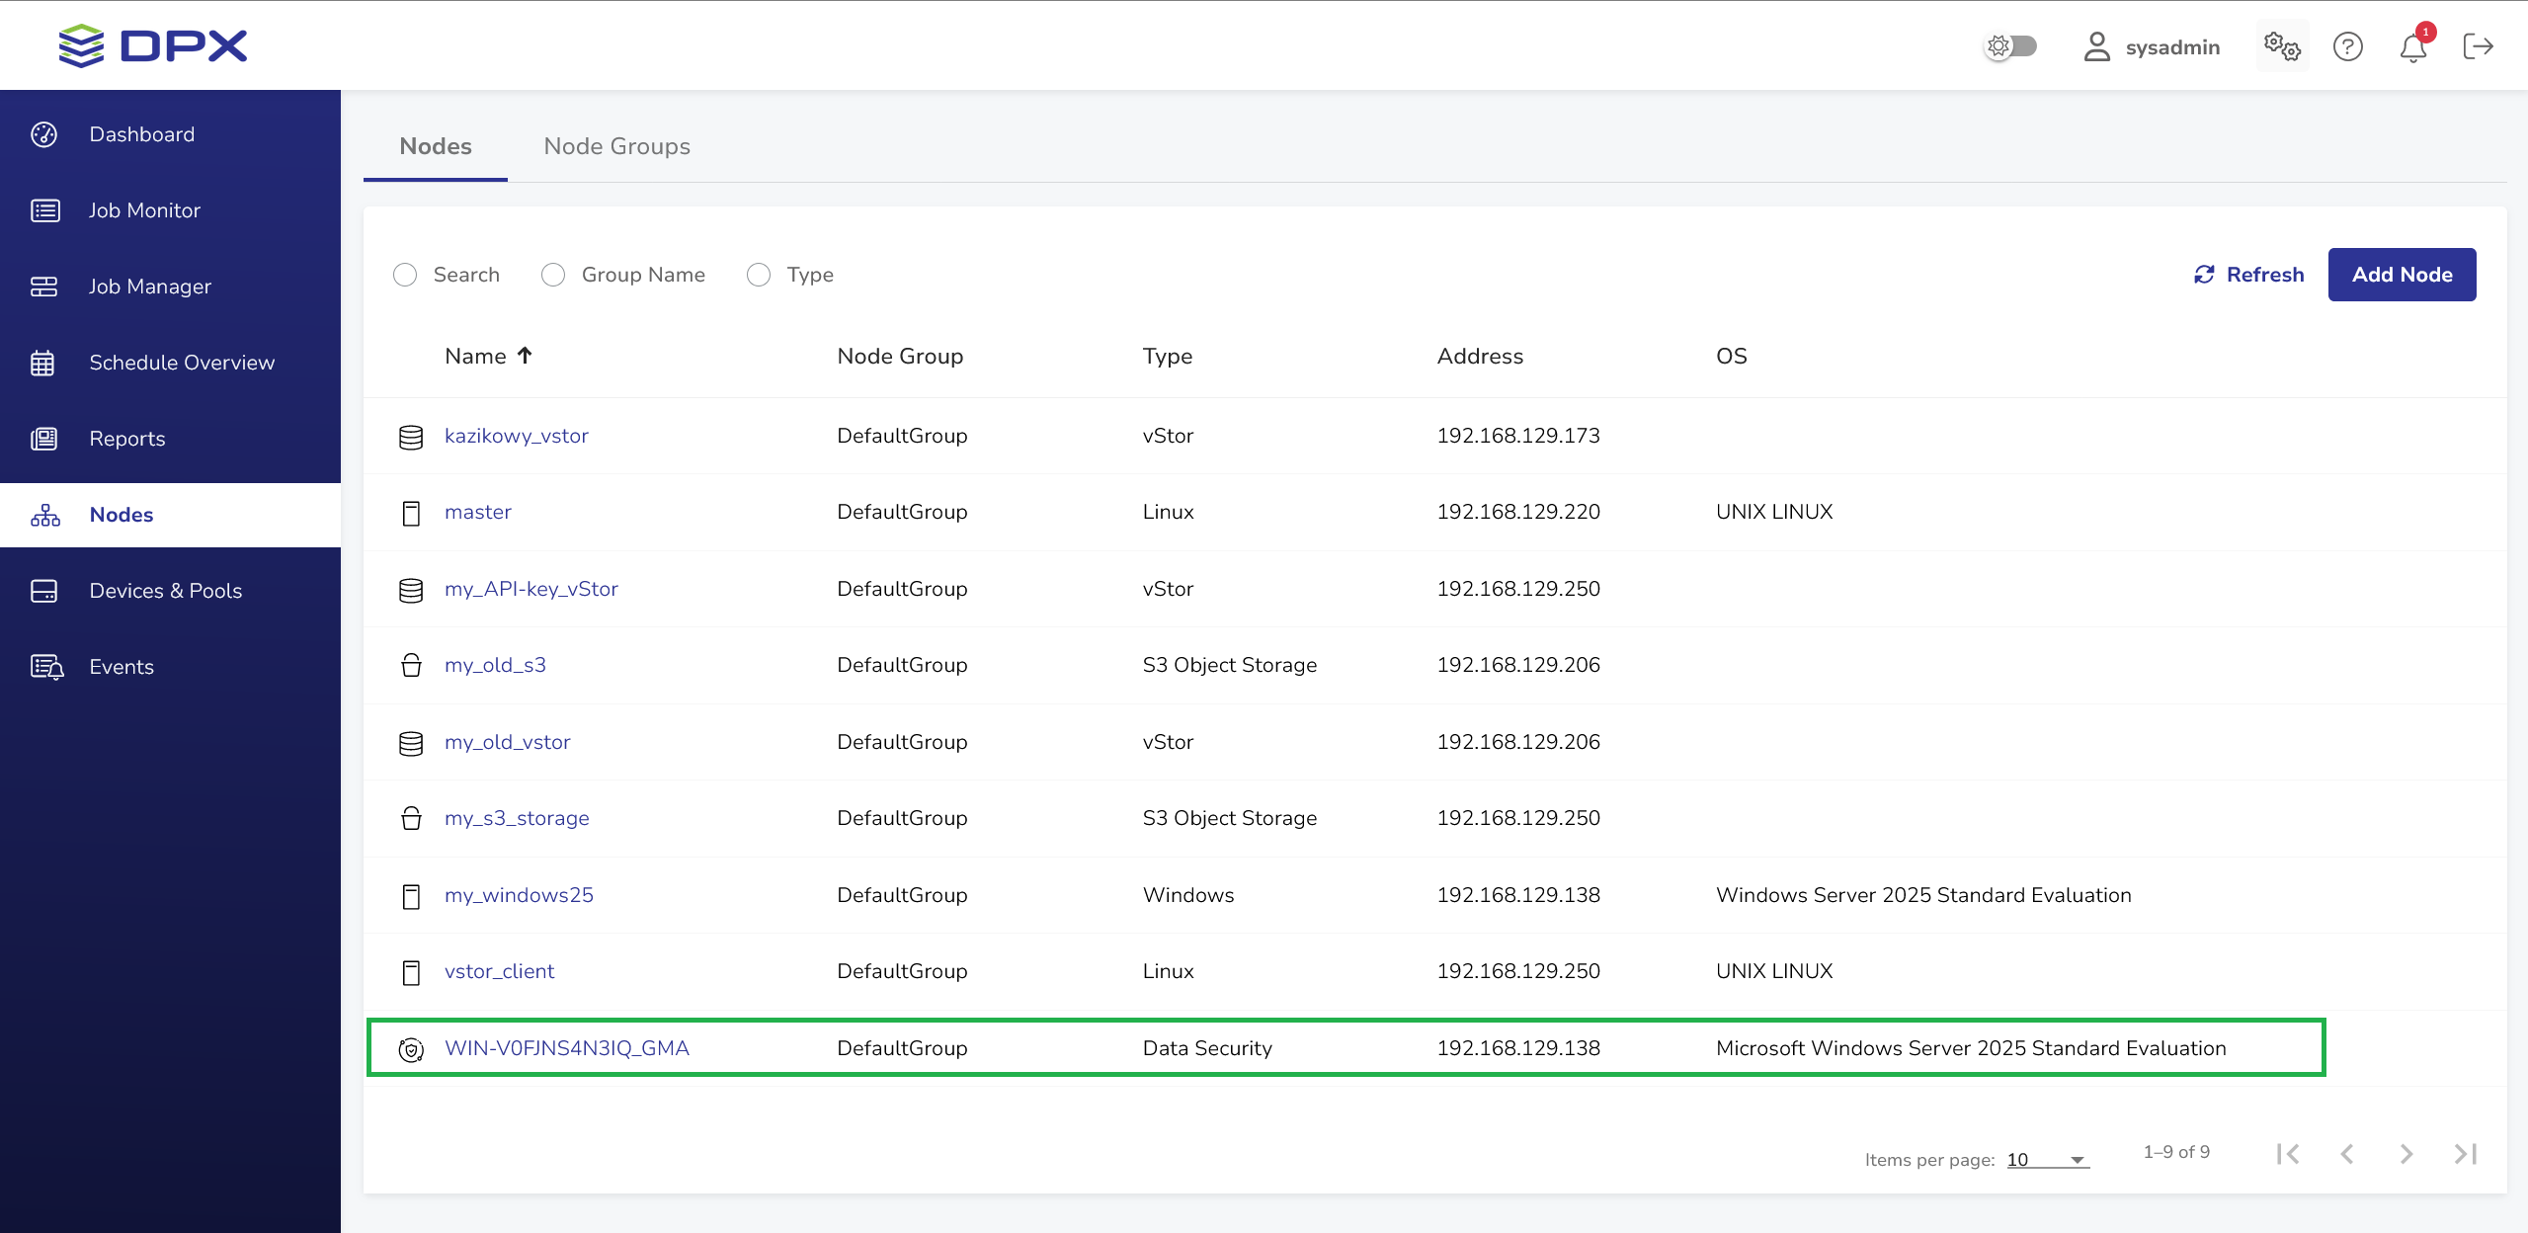Click the Add Node button
The image size is (2528, 1233).
pyautogui.click(x=2402, y=275)
